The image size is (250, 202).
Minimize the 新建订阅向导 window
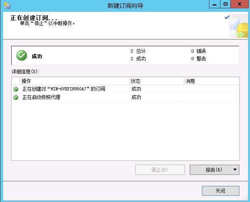[x=215, y=4]
